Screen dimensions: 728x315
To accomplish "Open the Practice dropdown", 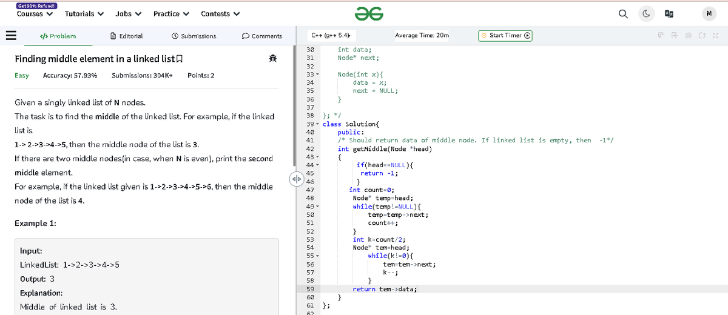I will 171,13.
